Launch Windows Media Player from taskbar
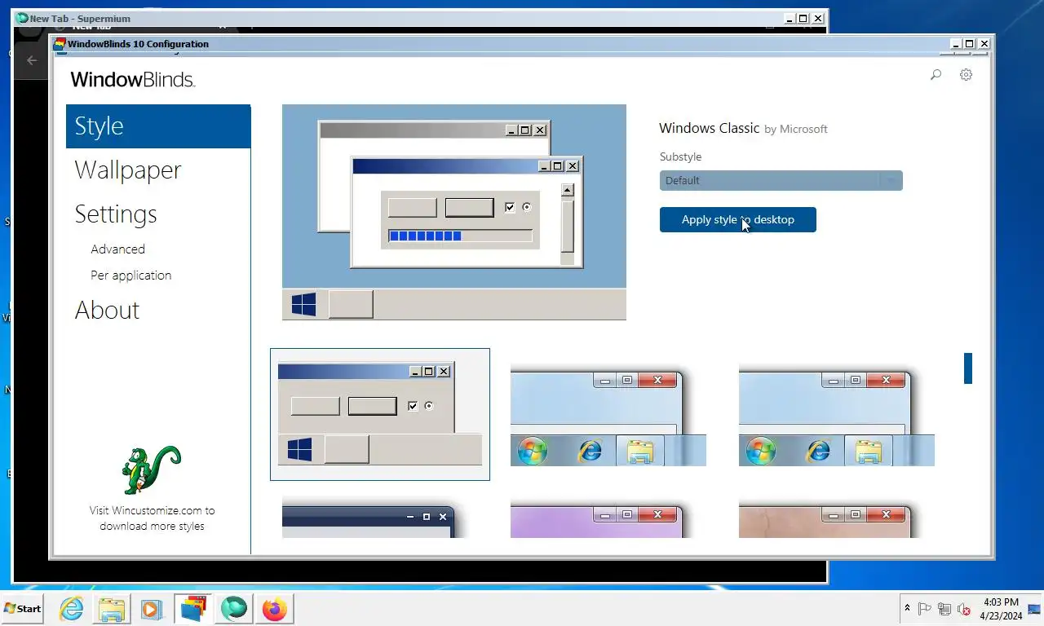1044x626 pixels. click(151, 609)
